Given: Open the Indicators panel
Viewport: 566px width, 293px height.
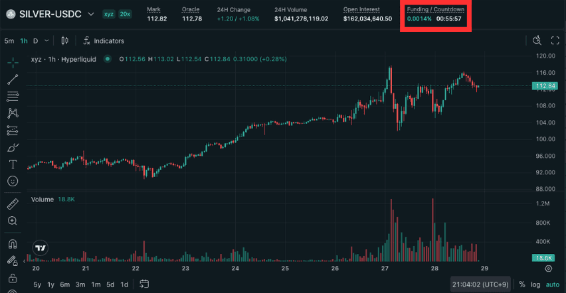Looking at the screenshot, I should point(104,41).
